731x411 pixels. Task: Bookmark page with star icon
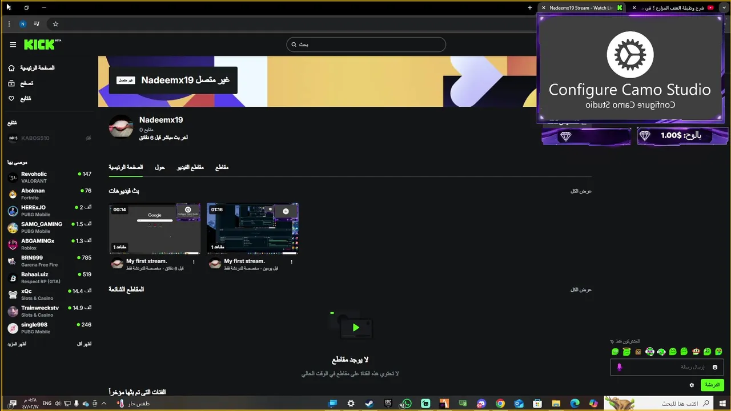coord(55,24)
